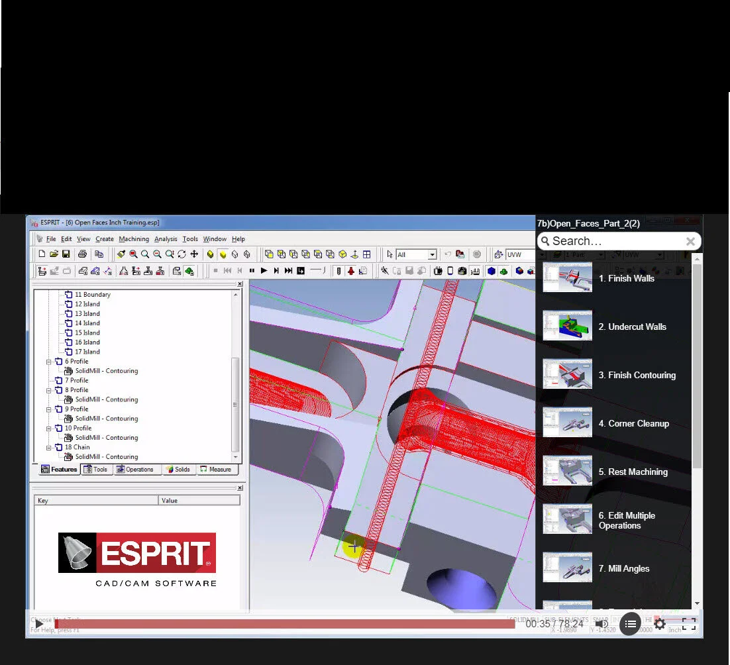Open the 'All' selection filter dropdown
Viewport: 730px width, 665px height.
[432, 254]
